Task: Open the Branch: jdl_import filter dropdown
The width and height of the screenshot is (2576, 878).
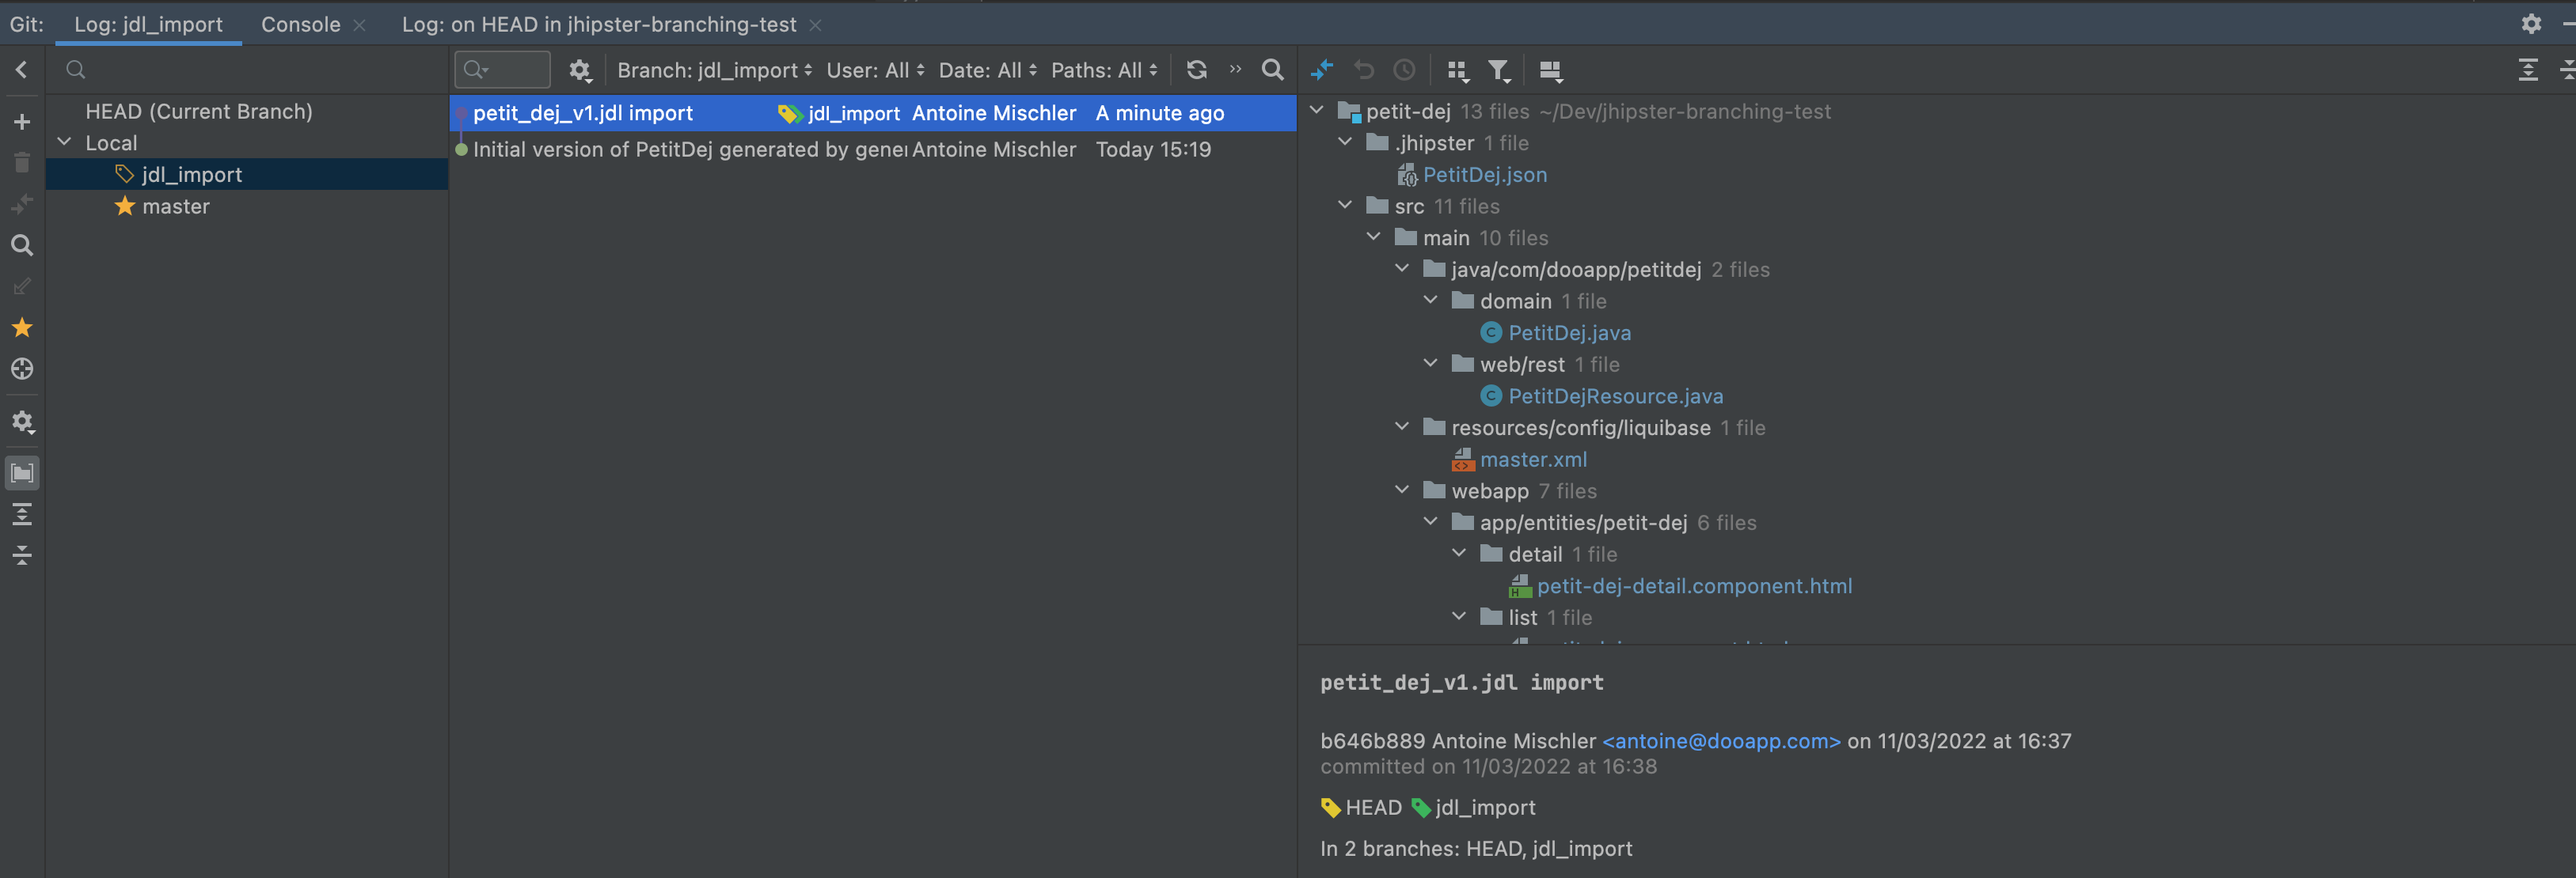Action: coord(714,70)
